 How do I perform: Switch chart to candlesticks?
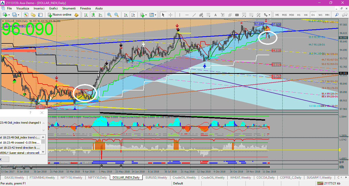coord(94,15)
